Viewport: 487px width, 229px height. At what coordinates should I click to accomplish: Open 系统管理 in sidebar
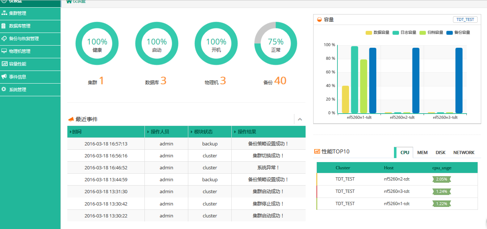click(30, 89)
